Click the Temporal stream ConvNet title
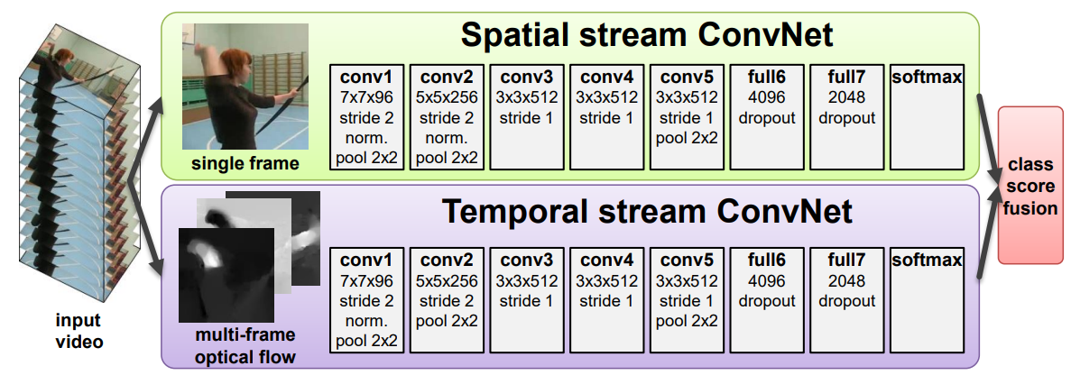Viewport: 1071px width, 375px height. coord(647,215)
